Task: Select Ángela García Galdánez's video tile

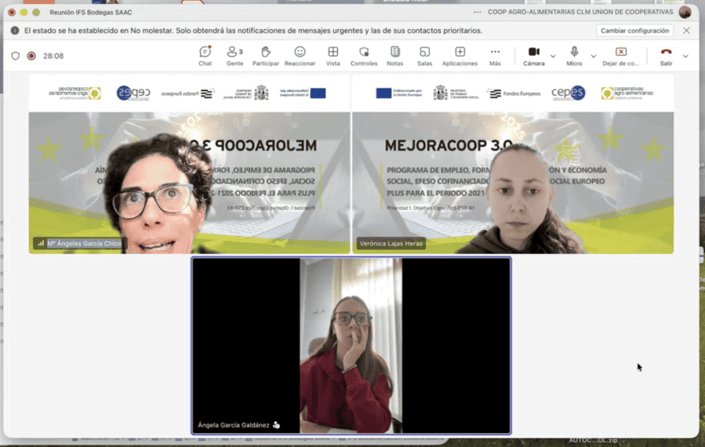Action: tap(351, 345)
